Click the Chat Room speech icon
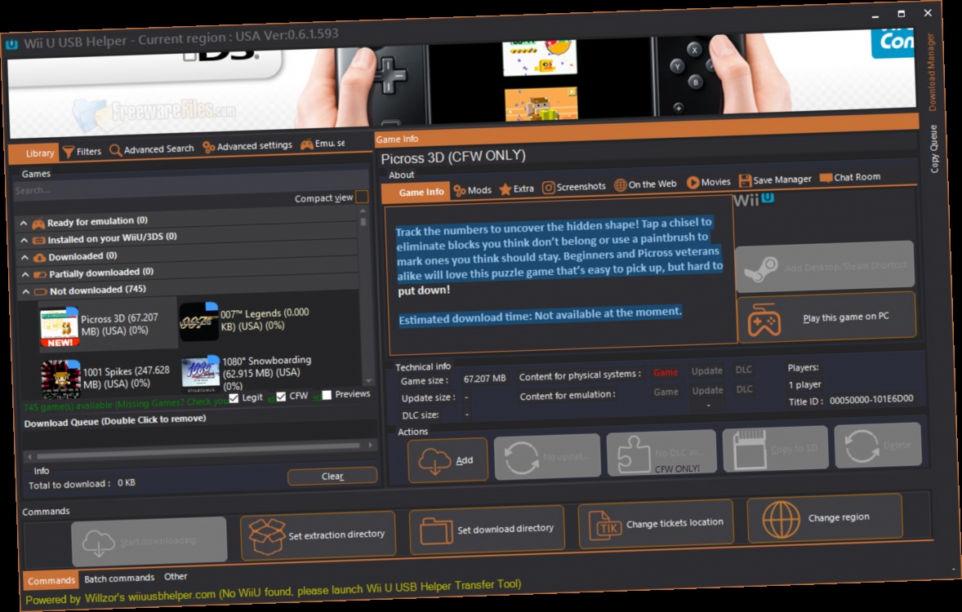 826,178
